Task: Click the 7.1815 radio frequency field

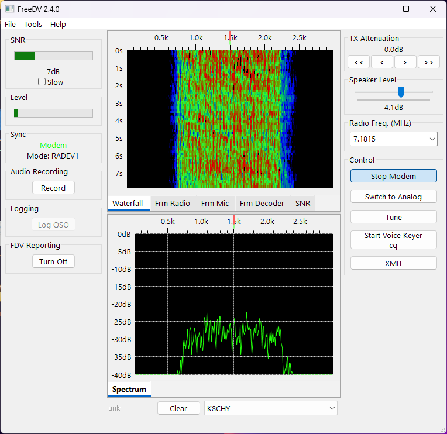Action: (x=389, y=139)
